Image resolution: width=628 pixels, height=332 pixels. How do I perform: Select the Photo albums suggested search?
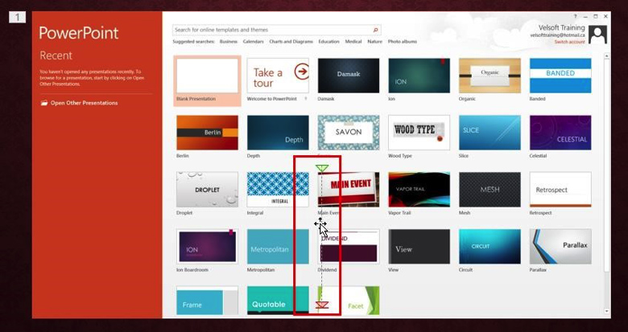pos(402,42)
